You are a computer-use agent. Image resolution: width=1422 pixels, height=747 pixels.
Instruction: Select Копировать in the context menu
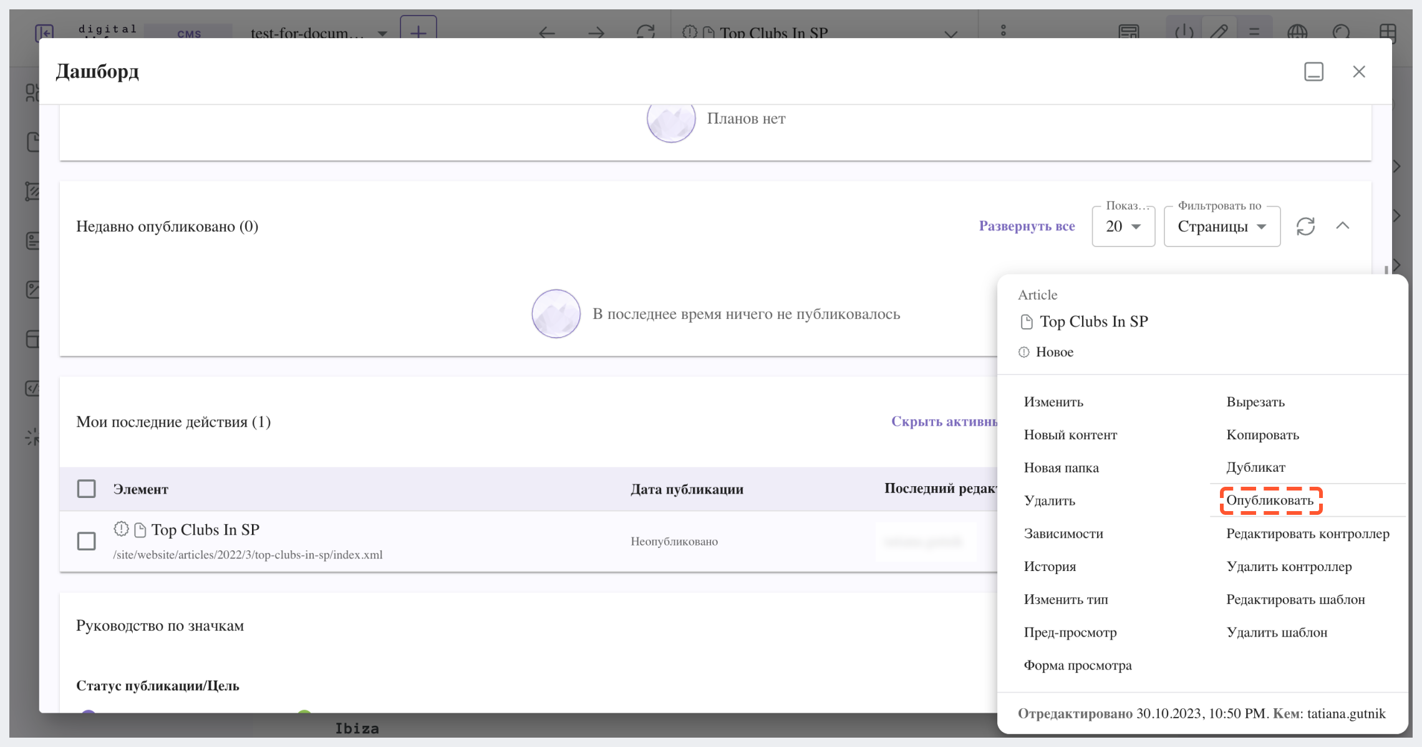click(x=1262, y=435)
